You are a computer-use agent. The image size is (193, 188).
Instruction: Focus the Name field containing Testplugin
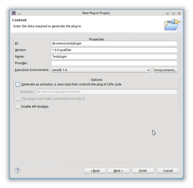click(114, 57)
